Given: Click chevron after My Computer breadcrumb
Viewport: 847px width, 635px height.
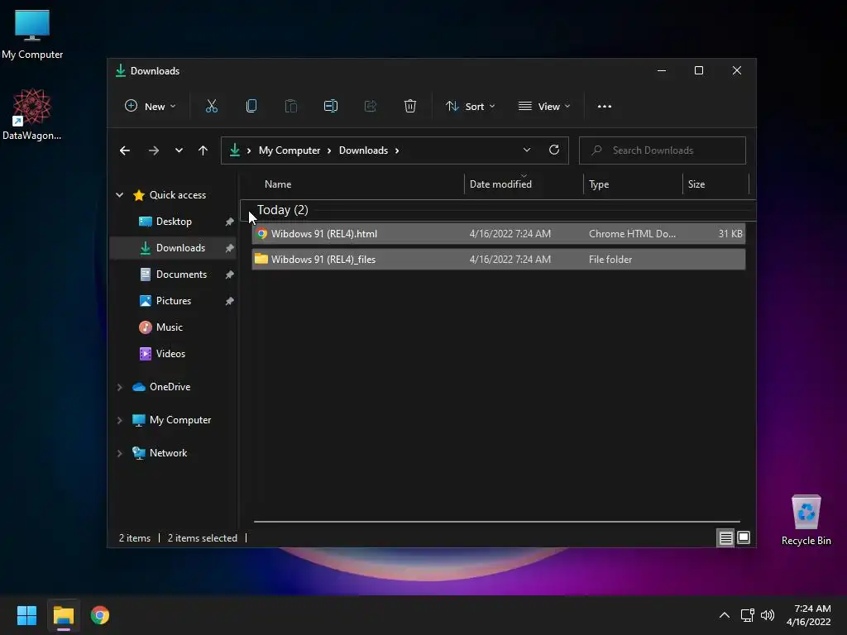Looking at the screenshot, I should 329,150.
